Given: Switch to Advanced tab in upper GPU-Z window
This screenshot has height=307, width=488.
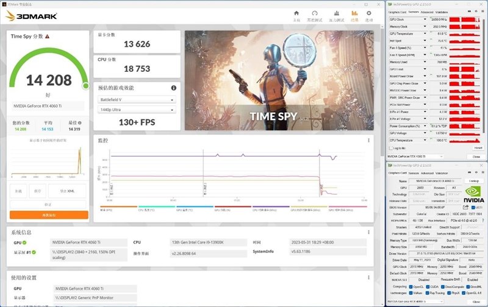Looking at the screenshot, I should [426, 12].
